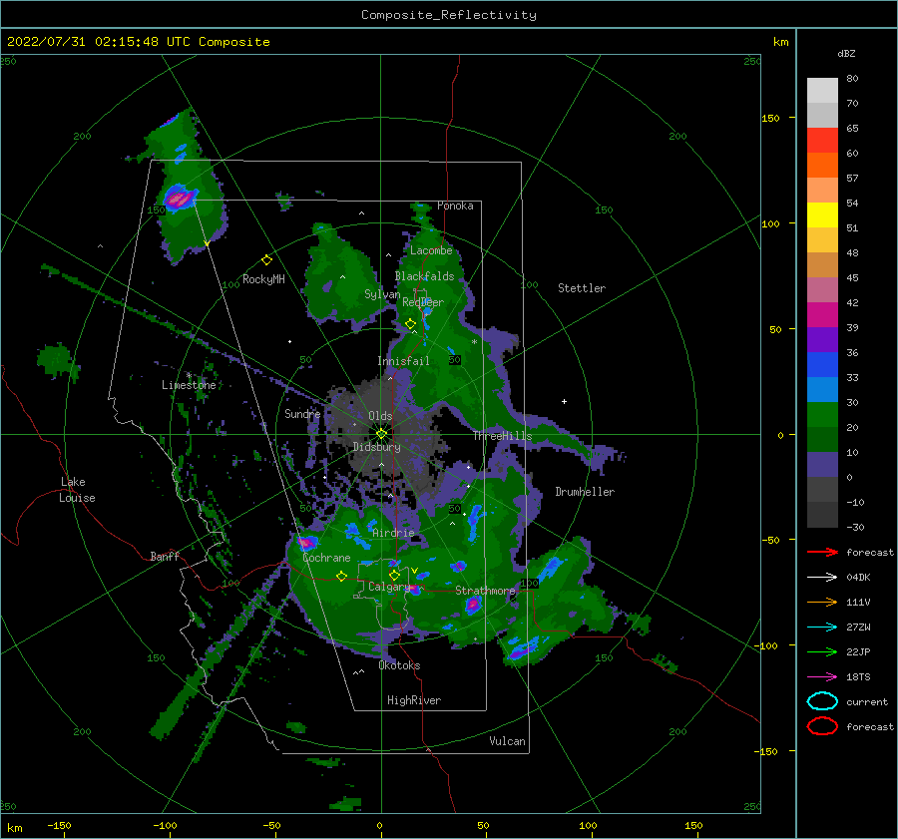This screenshot has height=839, width=898.
Task: Click the dBZ legend heading
Action: 846,53
